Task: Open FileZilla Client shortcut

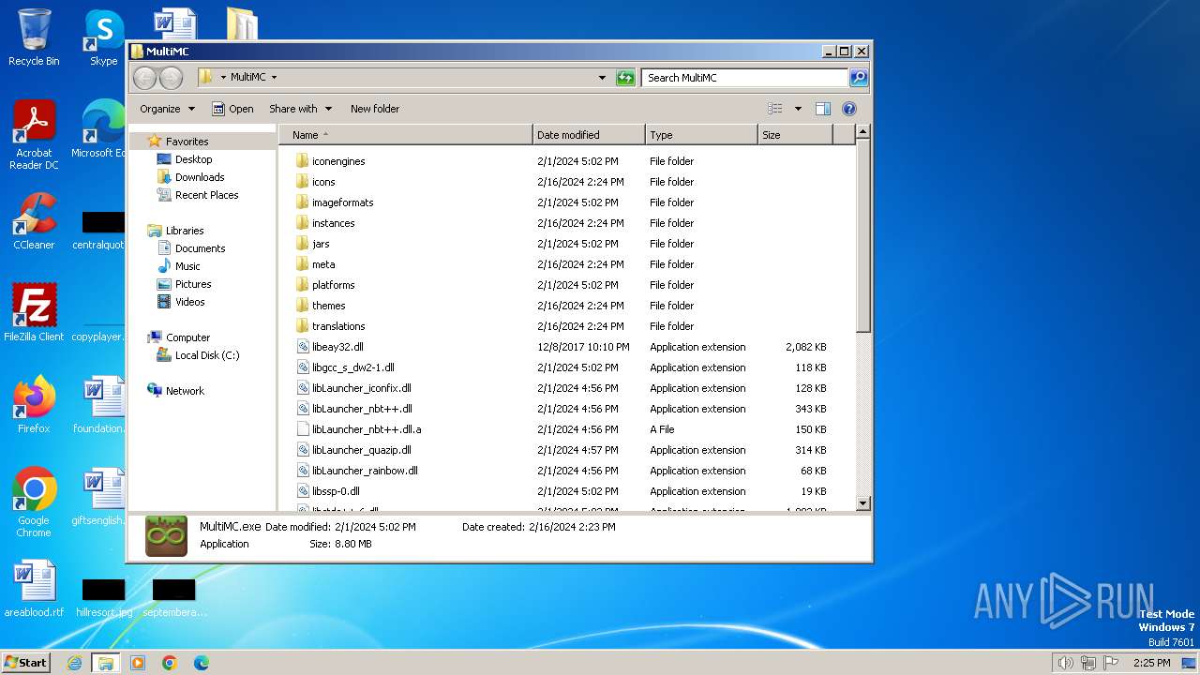Action: pos(34,313)
